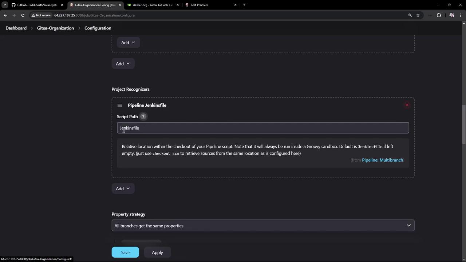Go to the Gitea-Organization breadcrumb
The width and height of the screenshot is (466, 262).
pos(55,28)
